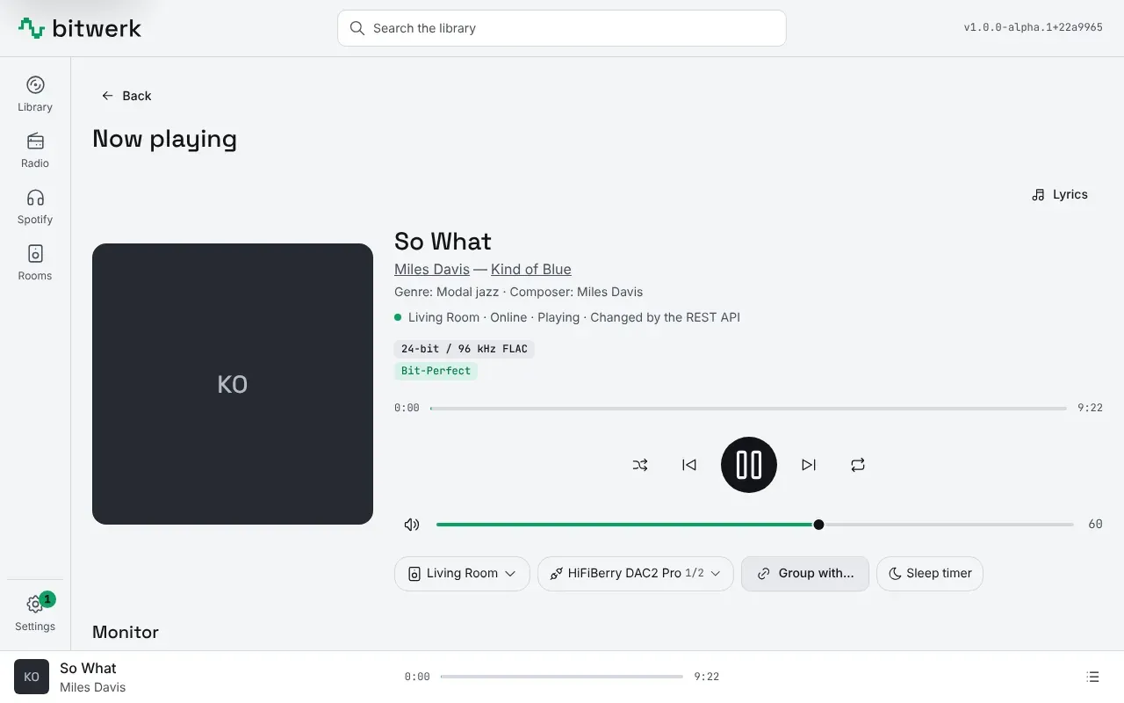Screen dimensions: 1124x703
Task: Click the Now playing heading
Action: click(165, 139)
